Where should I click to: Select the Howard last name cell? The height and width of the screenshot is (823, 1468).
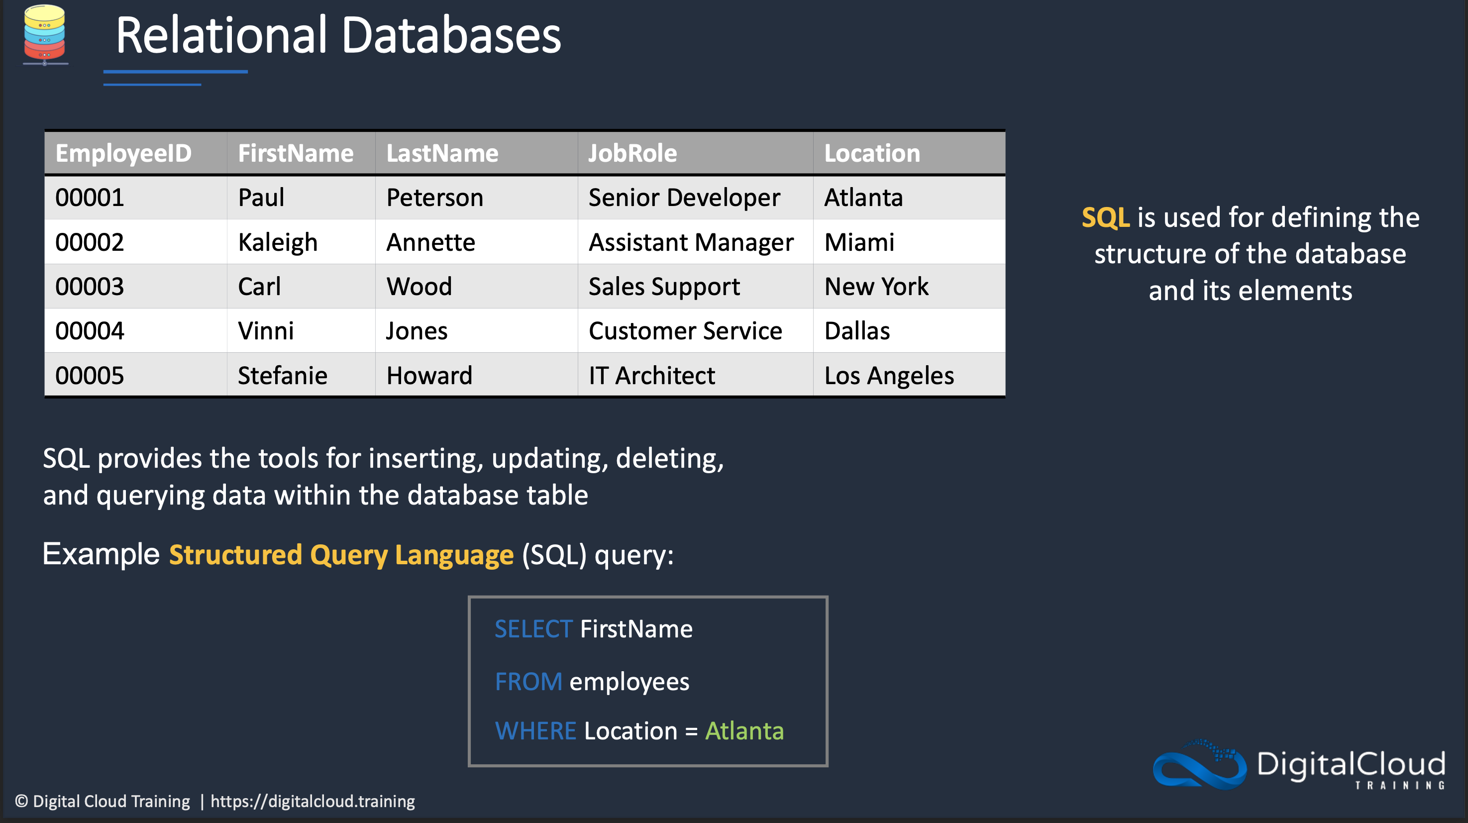point(429,376)
